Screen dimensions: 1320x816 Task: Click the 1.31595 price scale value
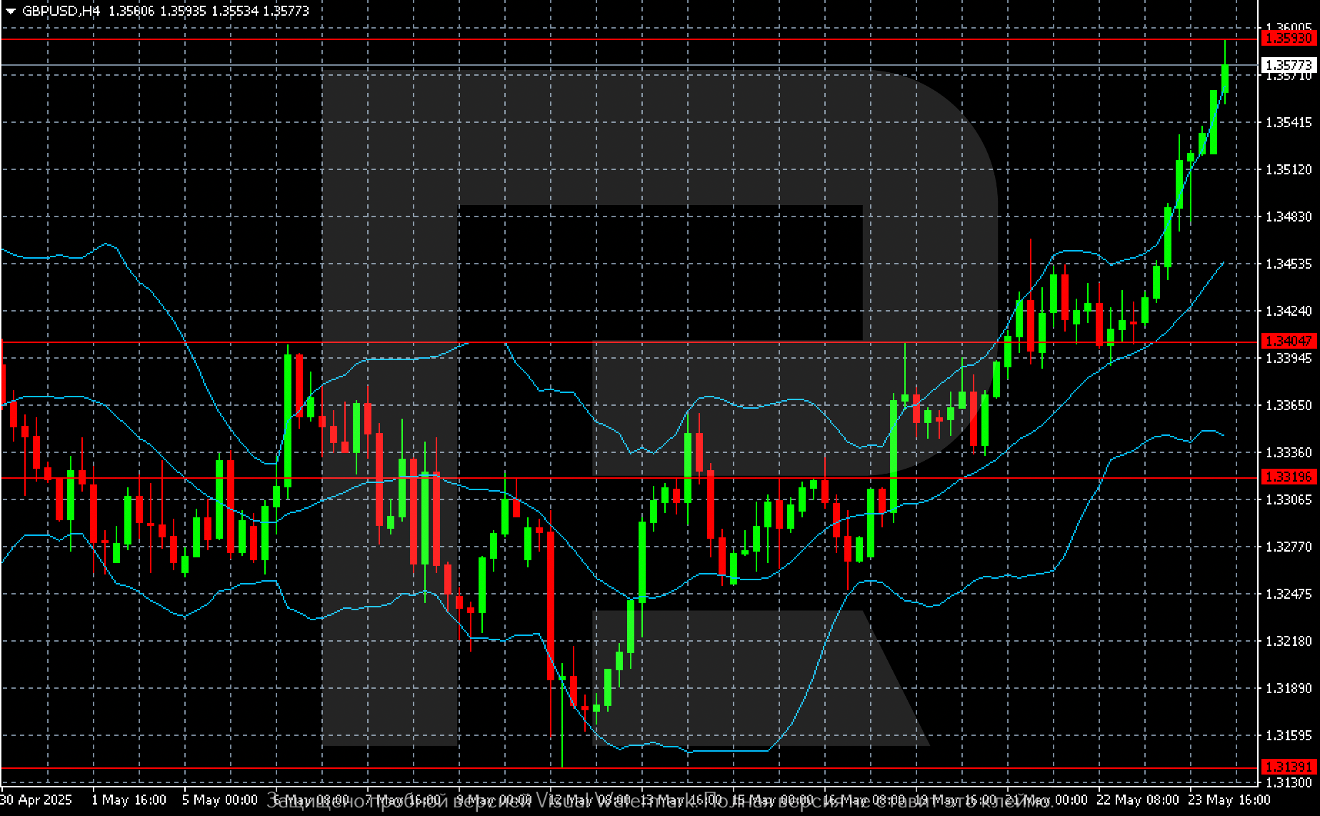(1289, 735)
